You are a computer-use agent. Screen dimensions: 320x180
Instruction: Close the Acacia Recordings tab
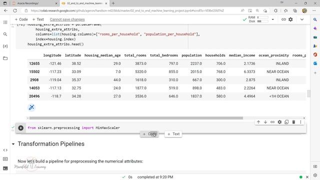(x=56, y=3)
